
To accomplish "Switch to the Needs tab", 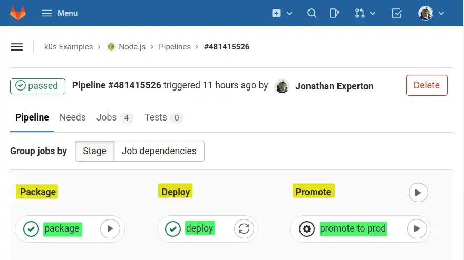I will [x=73, y=117].
